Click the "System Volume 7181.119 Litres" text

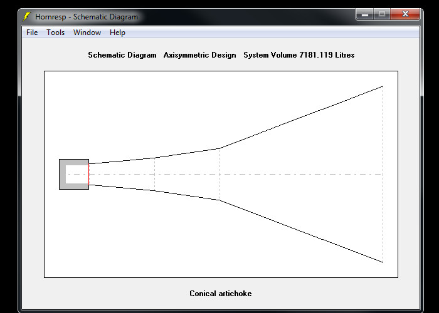[299, 55]
